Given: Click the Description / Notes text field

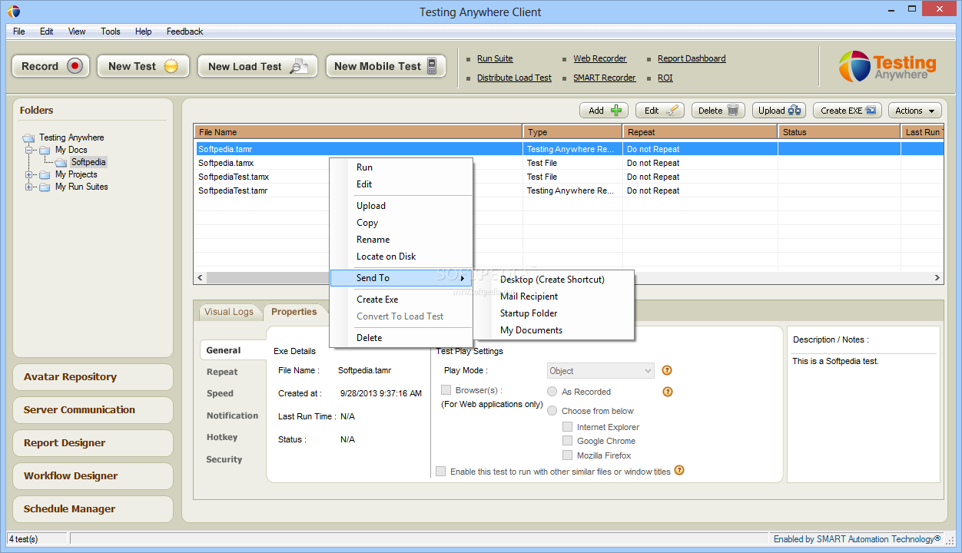Looking at the screenshot, I should pyautogui.click(x=864, y=418).
